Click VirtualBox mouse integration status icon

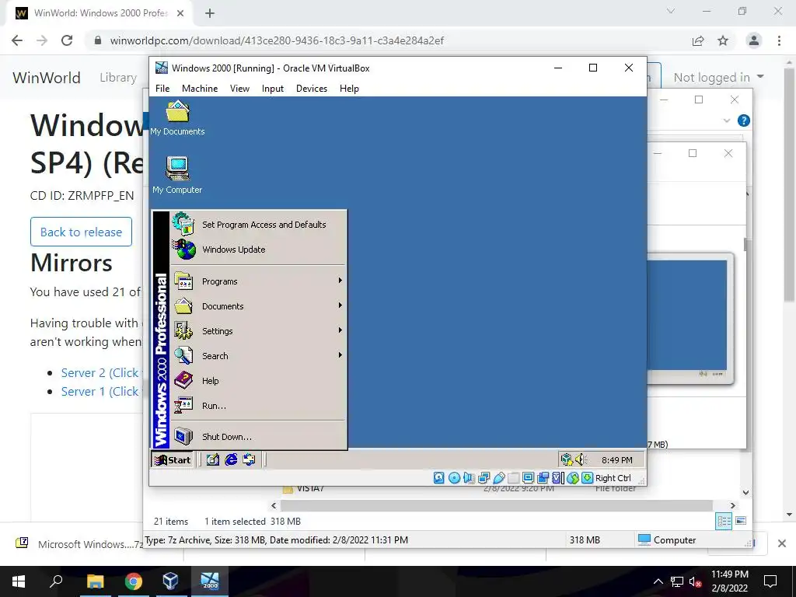(573, 478)
